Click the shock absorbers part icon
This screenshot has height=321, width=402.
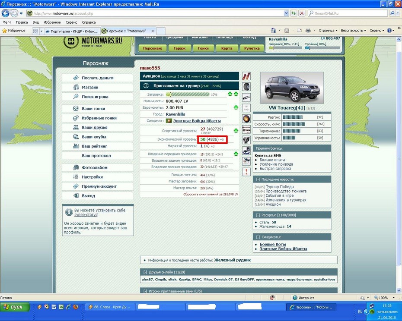246,76
